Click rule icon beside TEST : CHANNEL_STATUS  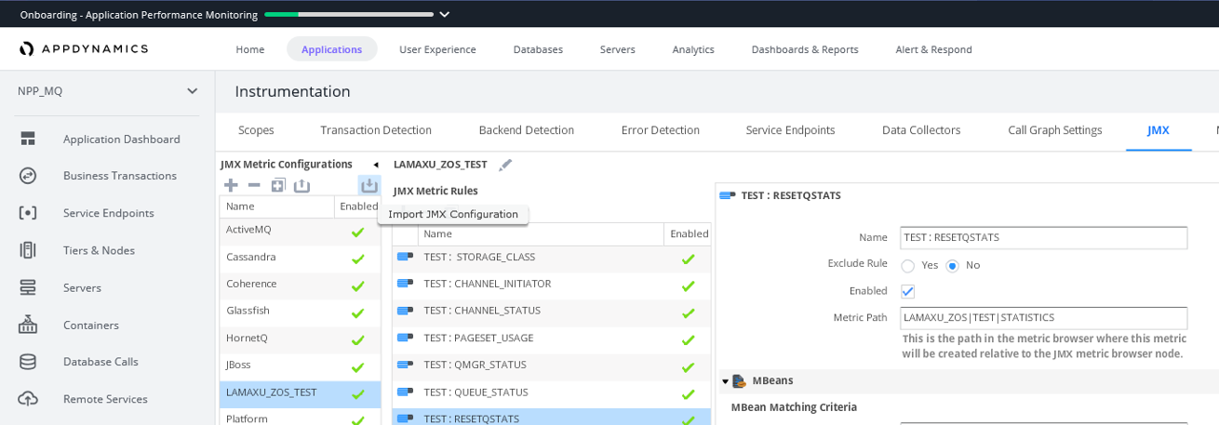point(405,311)
